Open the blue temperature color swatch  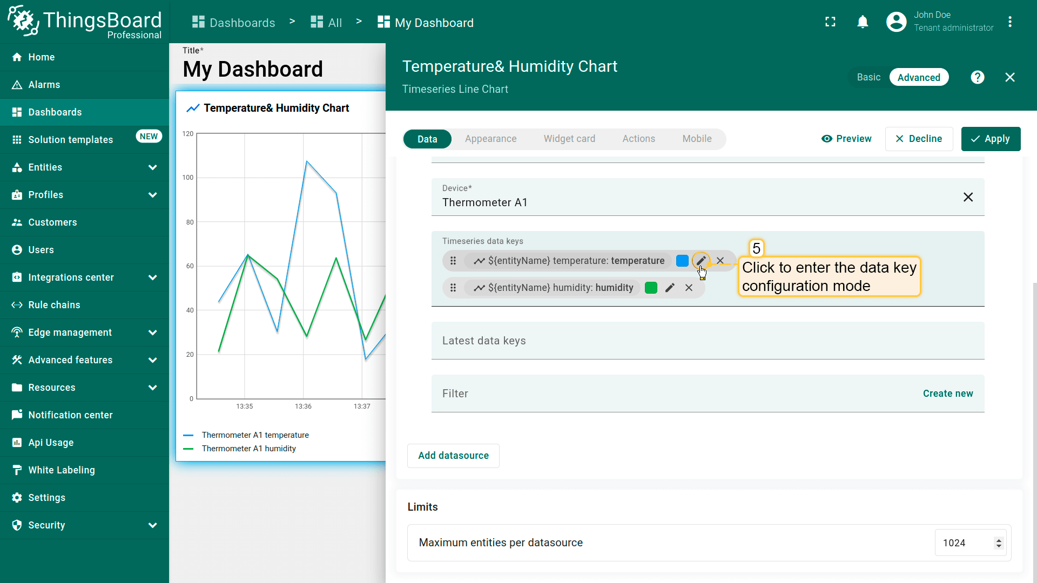[x=682, y=261]
